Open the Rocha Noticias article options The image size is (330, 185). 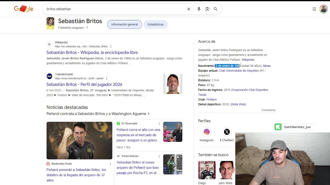[x=159, y=156]
